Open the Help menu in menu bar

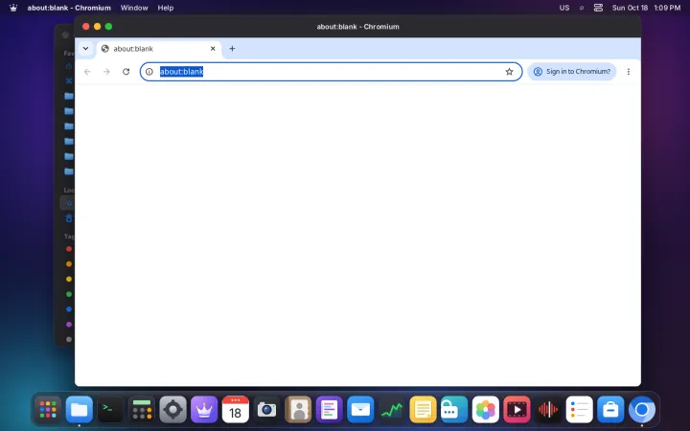(x=166, y=8)
